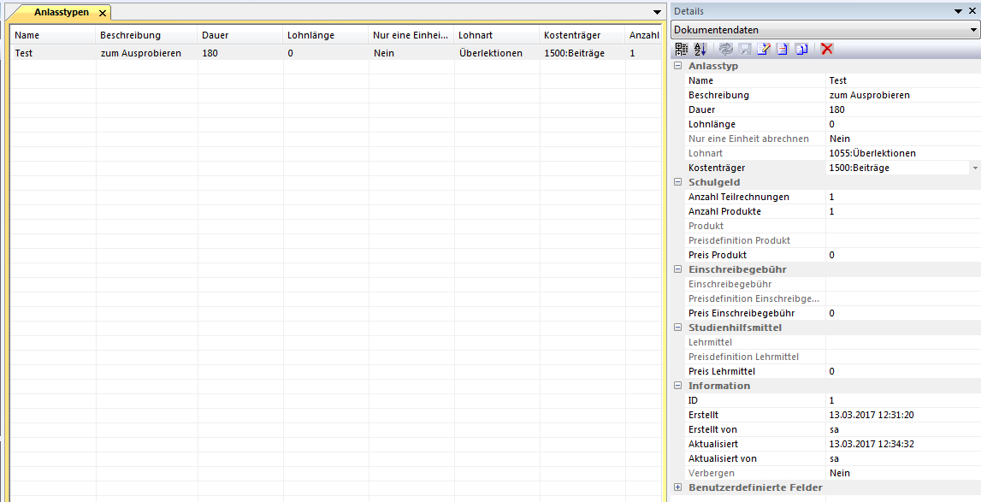Expand the Benutzerdefinierte Felder section
Image resolution: width=981 pixels, height=502 pixels.
(678, 487)
